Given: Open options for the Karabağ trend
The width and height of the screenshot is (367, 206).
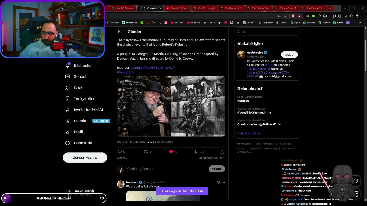Looking at the screenshot, I should pyautogui.click(x=296, y=98).
